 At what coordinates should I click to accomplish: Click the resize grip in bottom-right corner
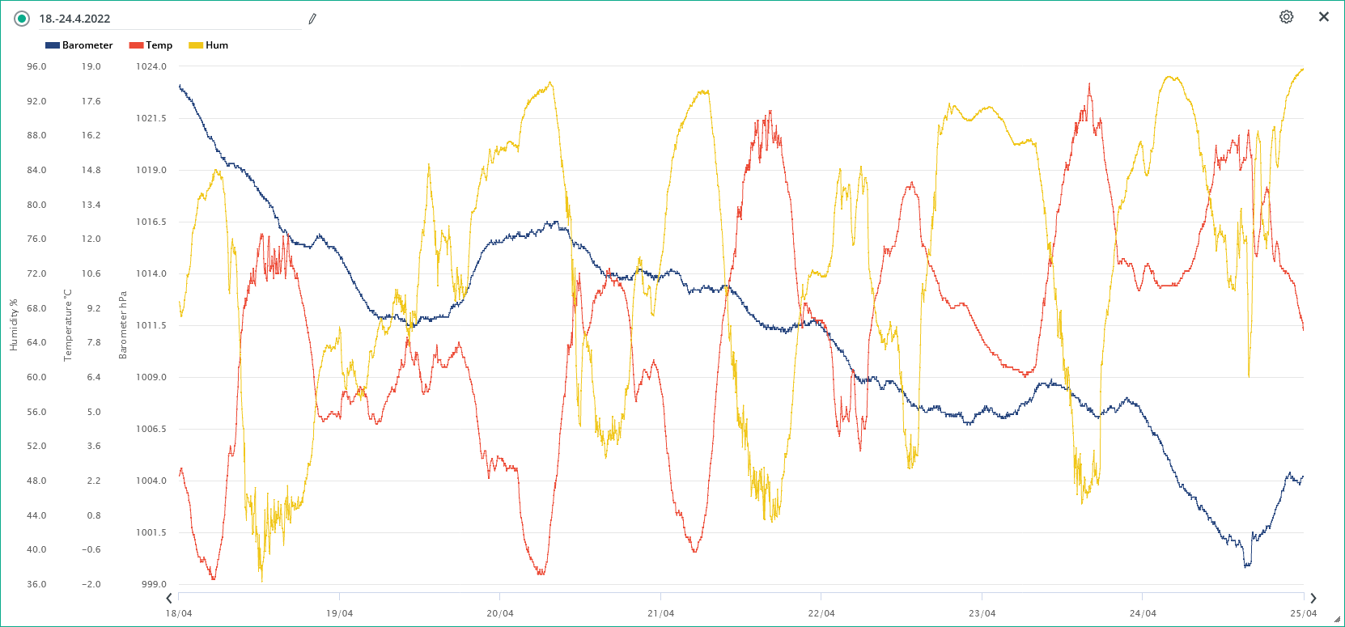(x=1337, y=620)
